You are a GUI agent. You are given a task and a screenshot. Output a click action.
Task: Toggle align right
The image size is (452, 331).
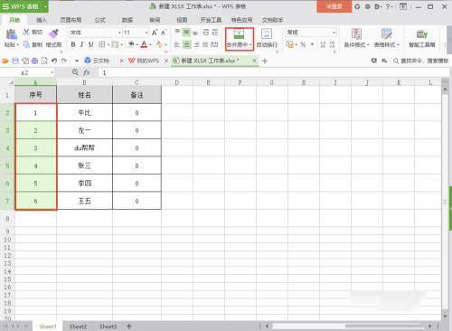tap(196, 44)
